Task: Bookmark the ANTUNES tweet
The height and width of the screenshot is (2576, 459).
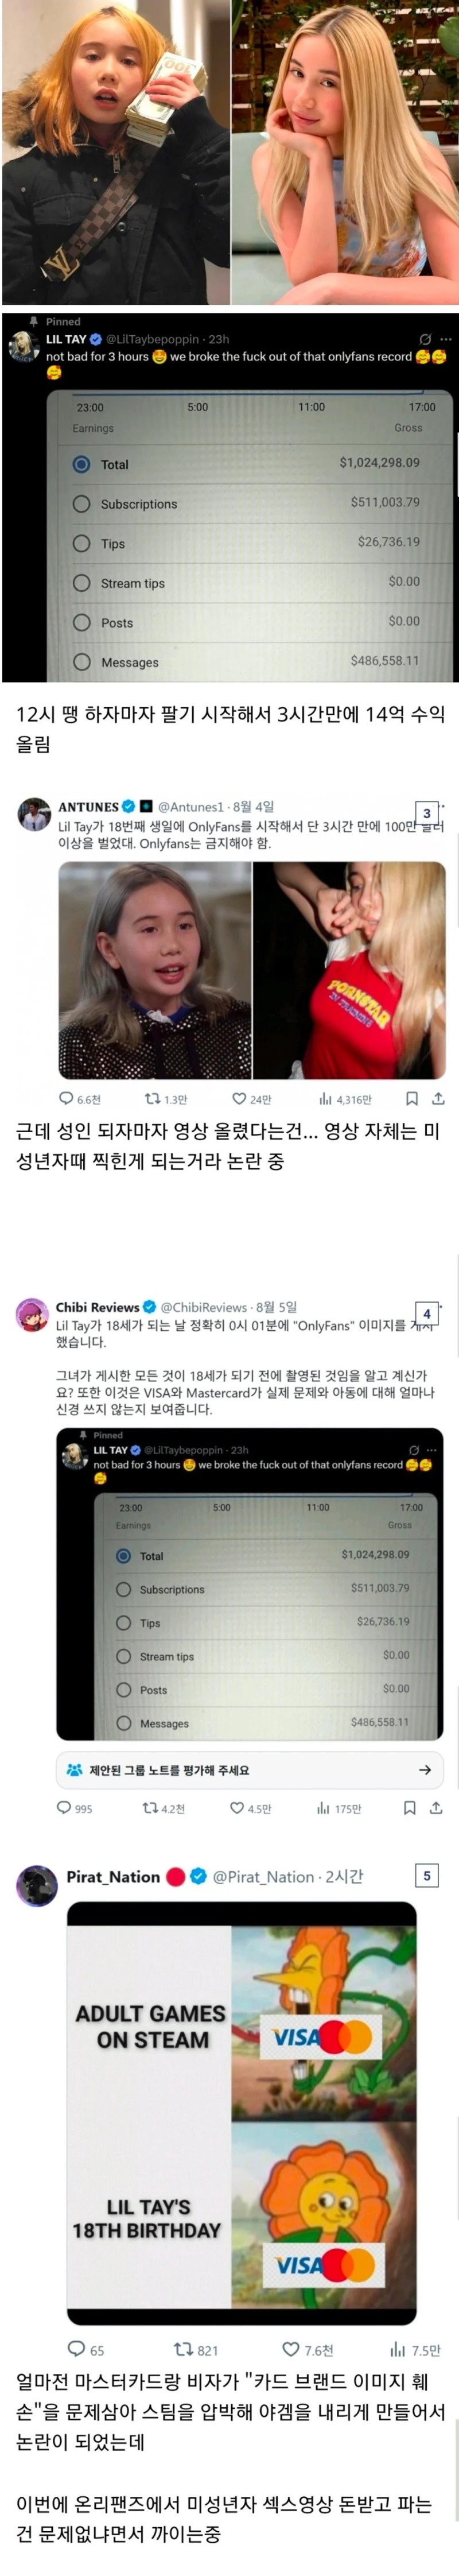Action: click(411, 1098)
